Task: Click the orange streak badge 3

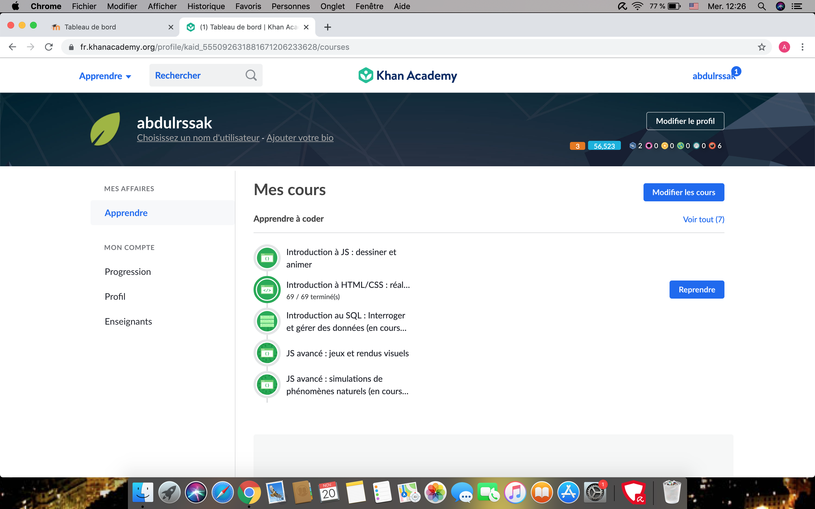Action: [577, 146]
